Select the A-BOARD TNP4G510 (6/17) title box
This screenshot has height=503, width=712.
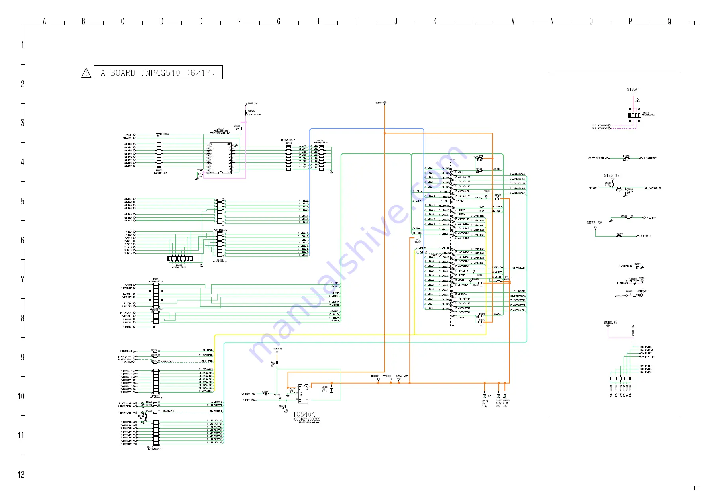tap(158, 72)
